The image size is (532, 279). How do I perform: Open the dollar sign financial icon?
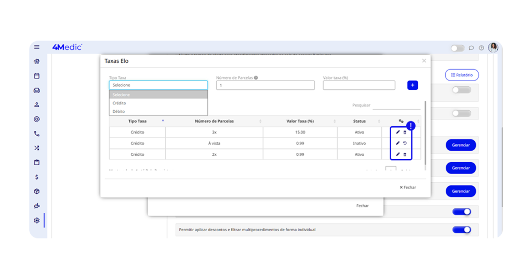(37, 177)
